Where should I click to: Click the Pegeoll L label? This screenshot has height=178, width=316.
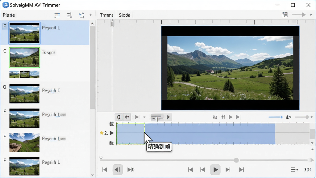51,28
